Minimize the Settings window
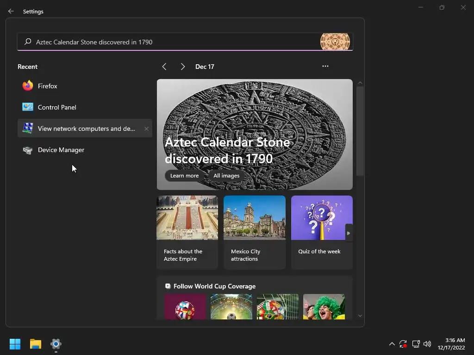Image resolution: width=474 pixels, height=355 pixels. click(420, 7)
